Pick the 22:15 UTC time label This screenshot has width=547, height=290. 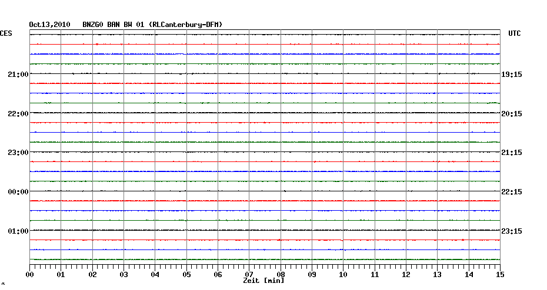(512, 192)
